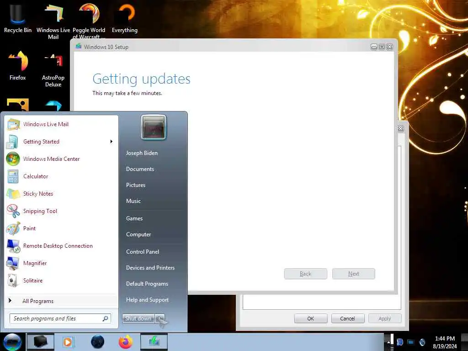Click the Start orb button
468x351 pixels.
tap(12, 342)
